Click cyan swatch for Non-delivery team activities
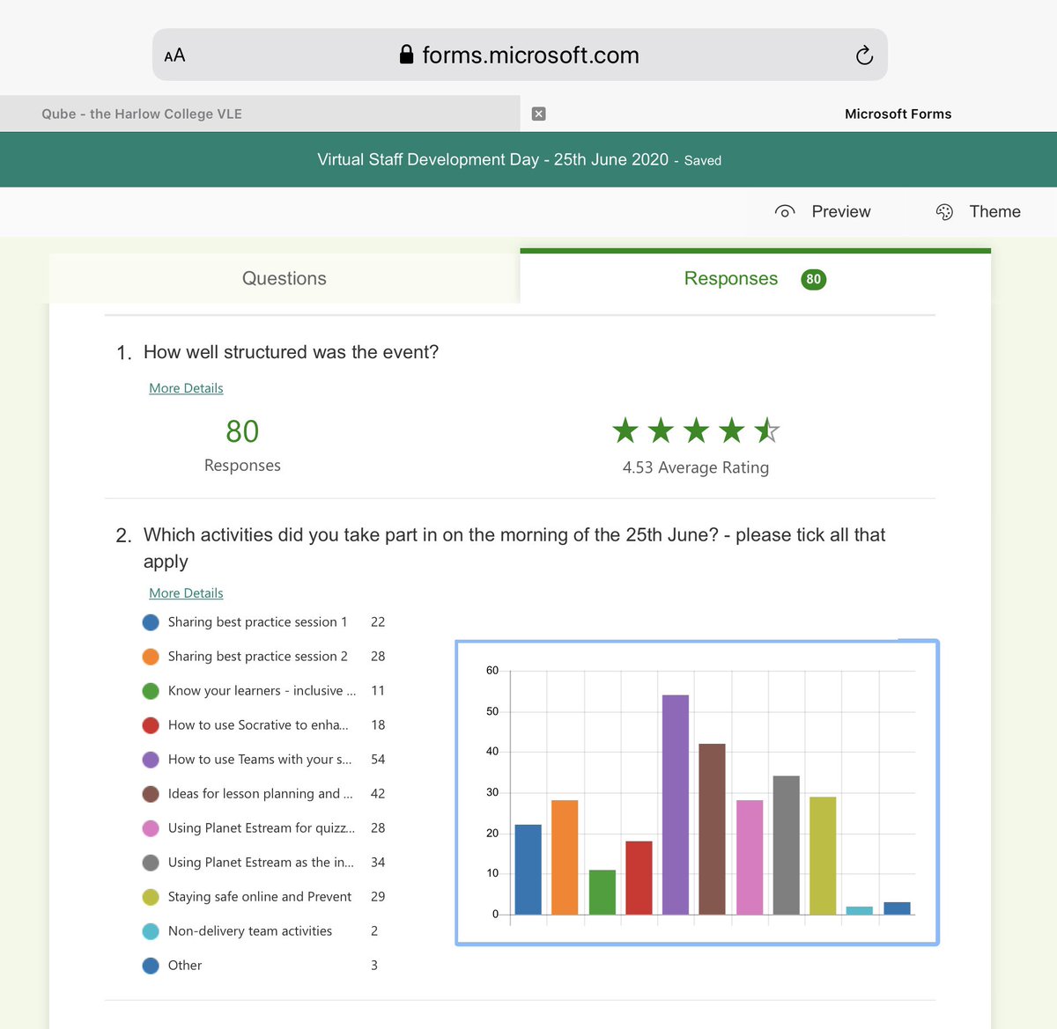 pos(151,931)
